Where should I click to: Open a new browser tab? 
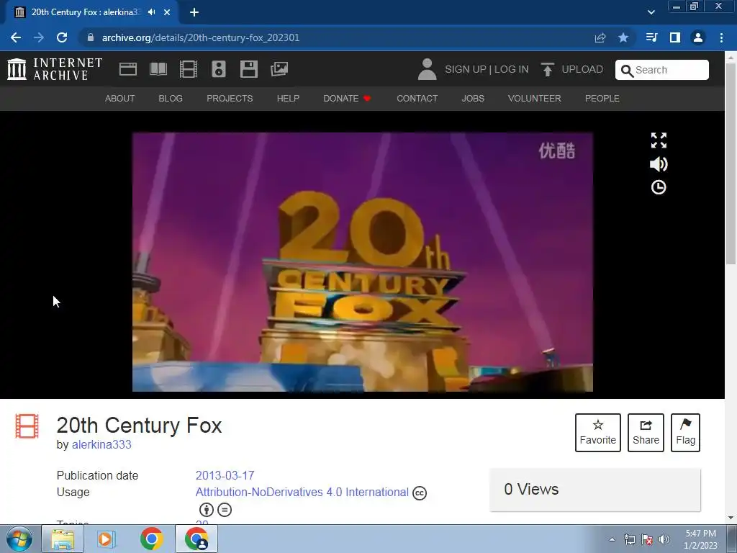pos(194,12)
